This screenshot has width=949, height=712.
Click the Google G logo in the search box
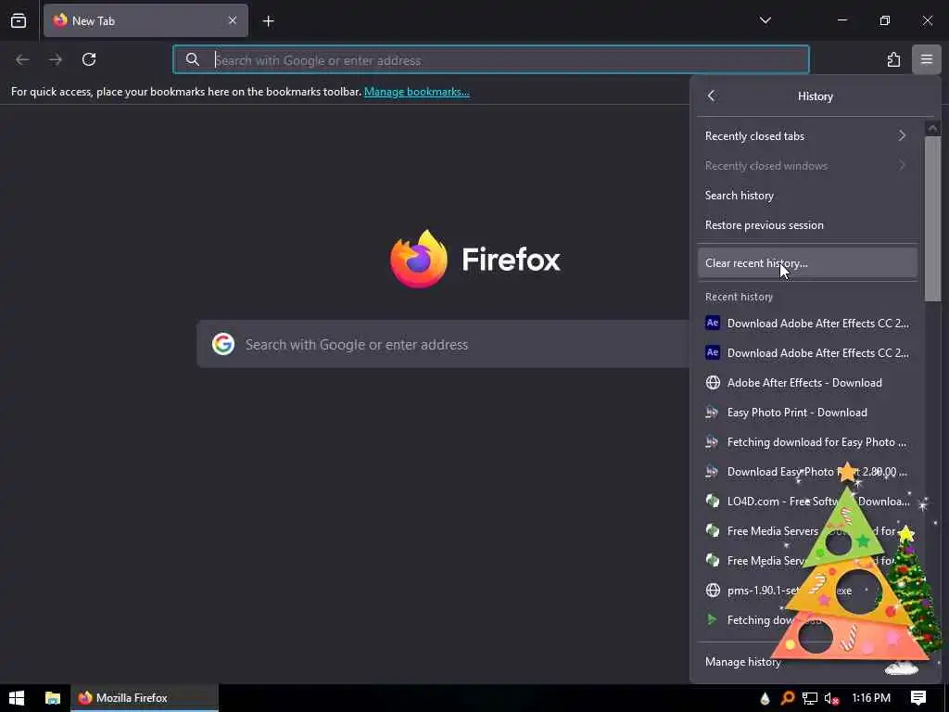[x=222, y=344]
